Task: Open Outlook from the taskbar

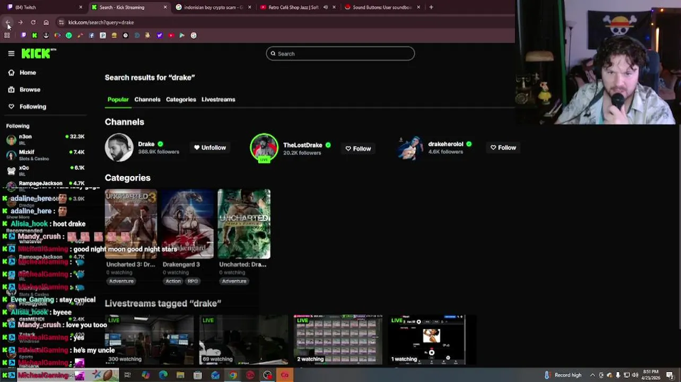Action: tap(215, 375)
